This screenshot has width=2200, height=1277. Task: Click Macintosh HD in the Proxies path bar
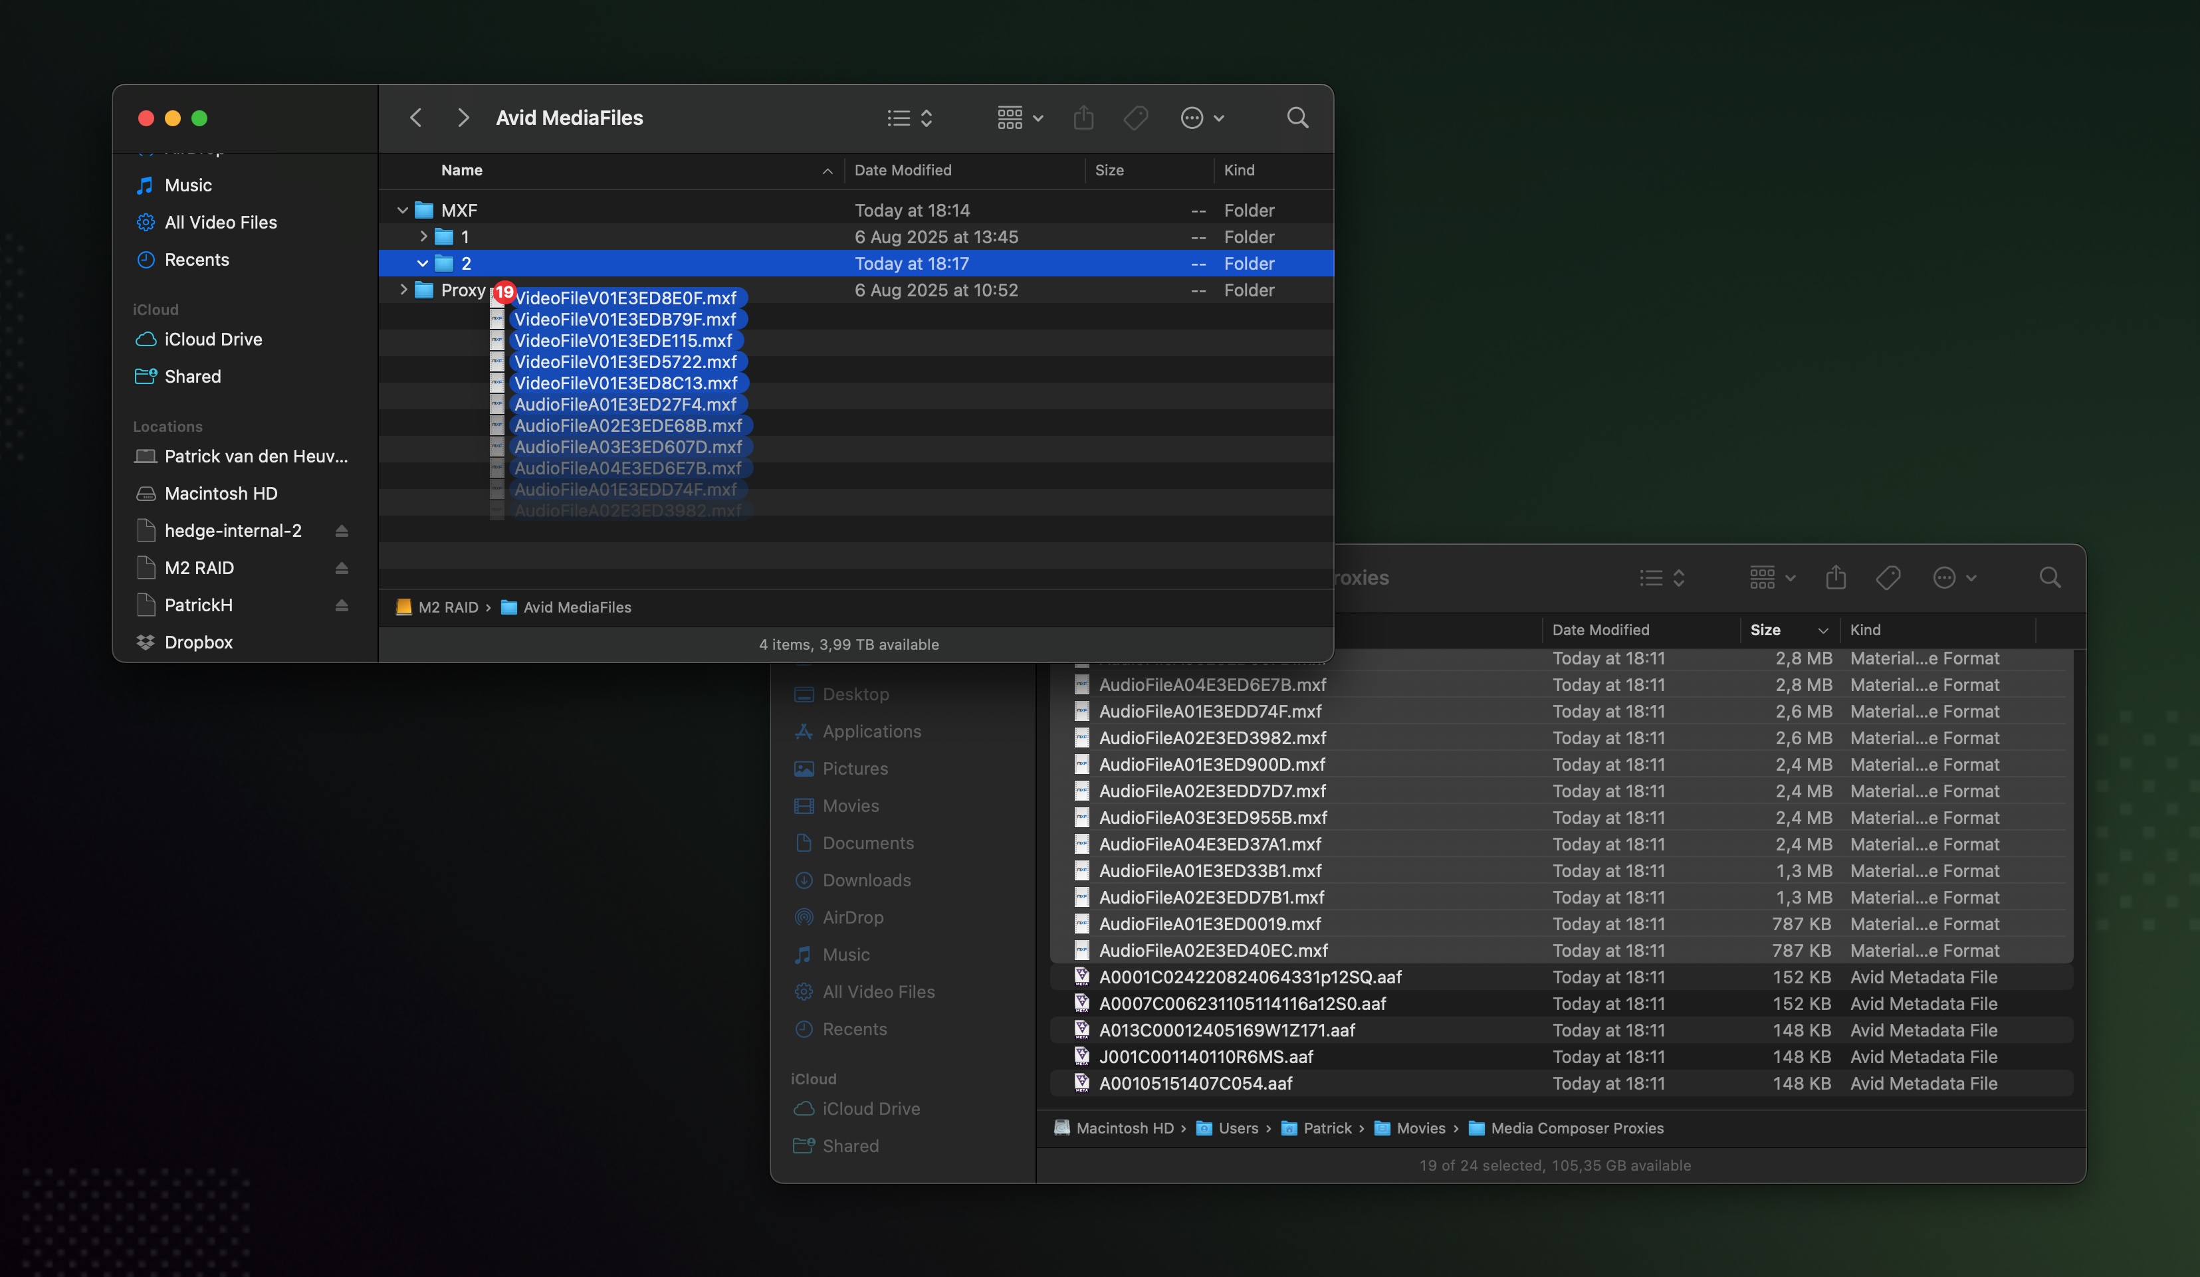pos(1114,1129)
